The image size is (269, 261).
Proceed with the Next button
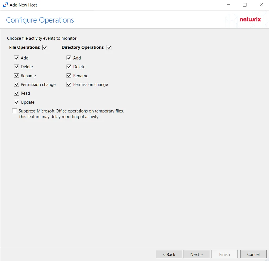click(197, 254)
